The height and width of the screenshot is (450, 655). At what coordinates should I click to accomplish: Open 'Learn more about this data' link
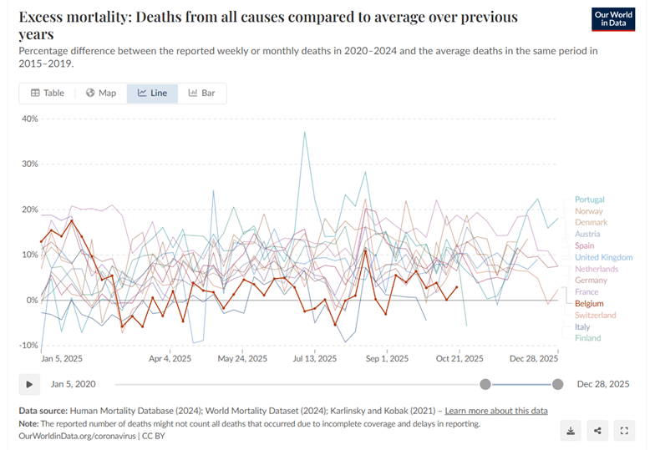[496, 411]
